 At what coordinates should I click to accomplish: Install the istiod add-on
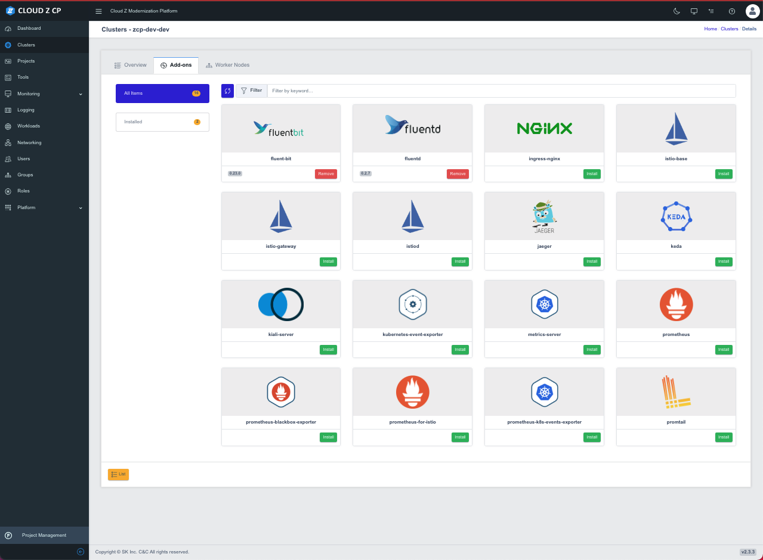(x=460, y=262)
